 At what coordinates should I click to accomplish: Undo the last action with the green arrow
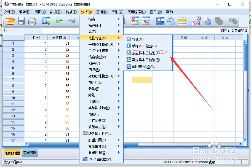click(59, 21)
